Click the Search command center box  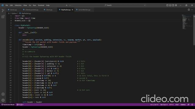[109, 5]
